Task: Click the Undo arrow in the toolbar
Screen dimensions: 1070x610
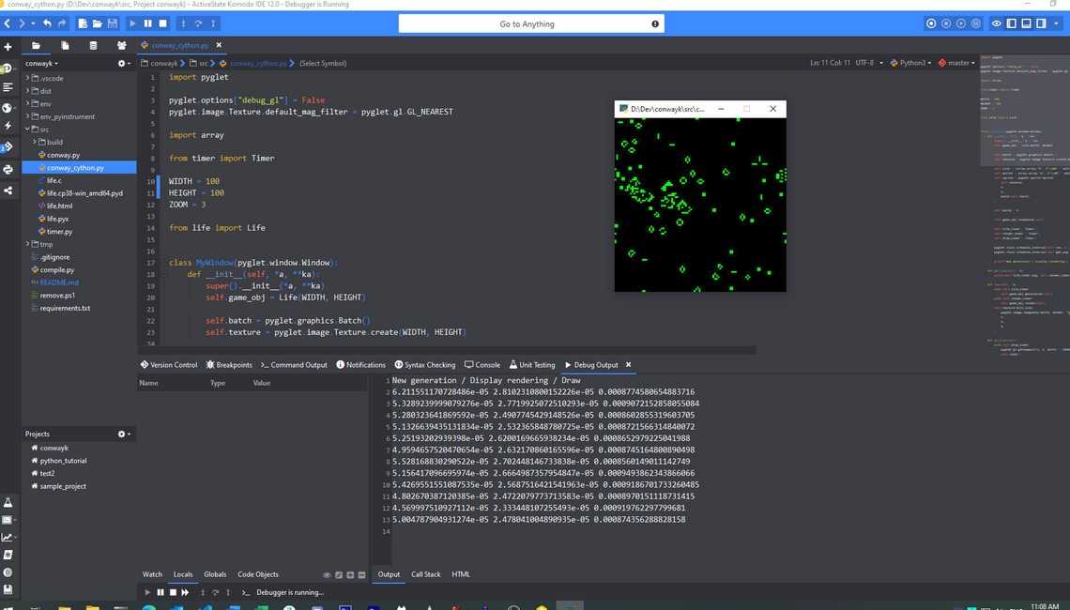Action: click(x=47, y=23)
